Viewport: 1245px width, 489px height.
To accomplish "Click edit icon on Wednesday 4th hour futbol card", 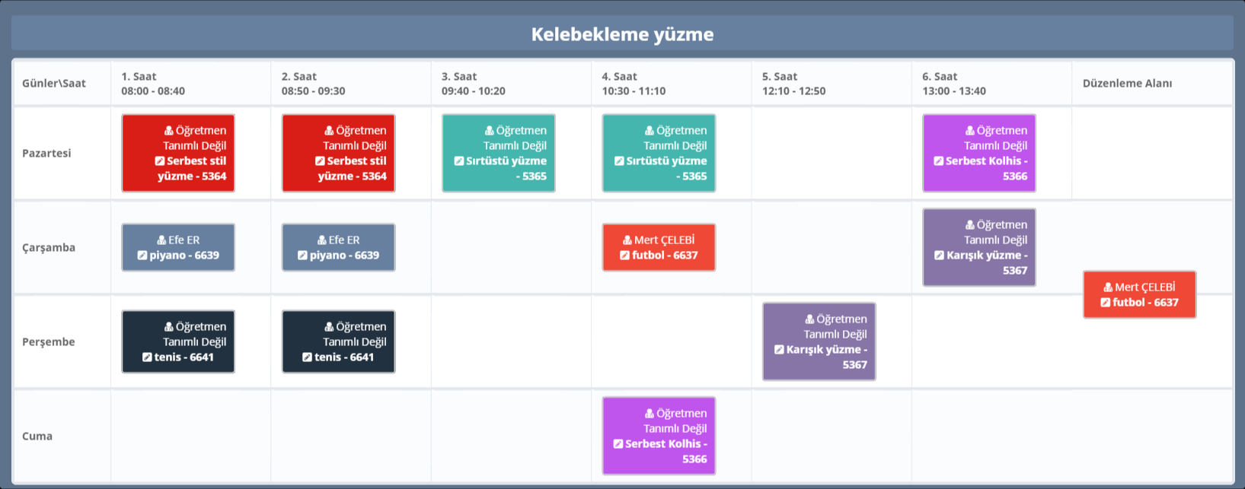I will (x=624, y=256).
